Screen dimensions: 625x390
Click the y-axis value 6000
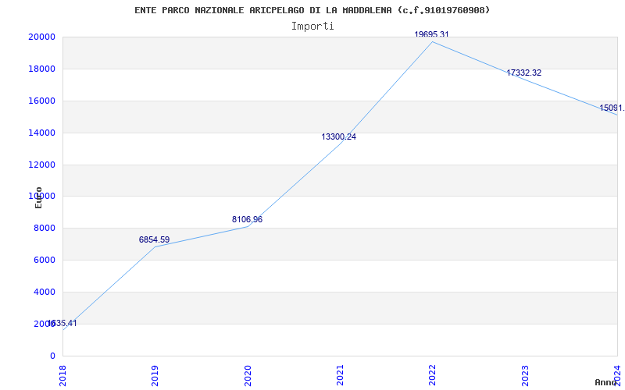[x=45, y=260]
